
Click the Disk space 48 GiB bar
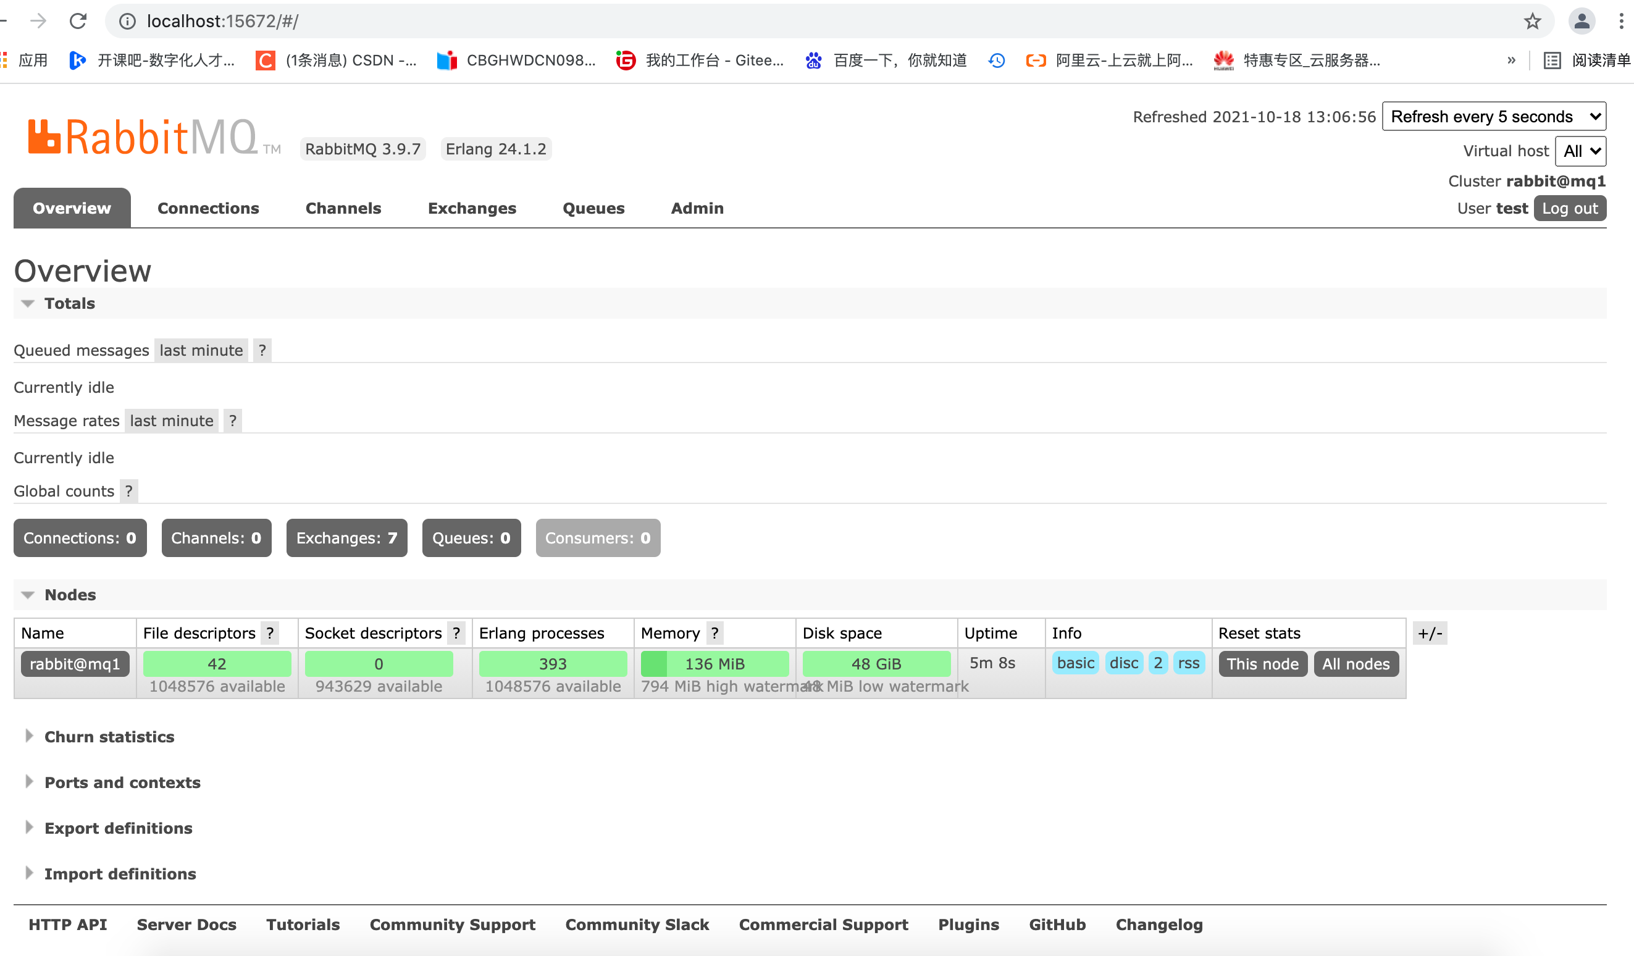click(x=876, y=664)
